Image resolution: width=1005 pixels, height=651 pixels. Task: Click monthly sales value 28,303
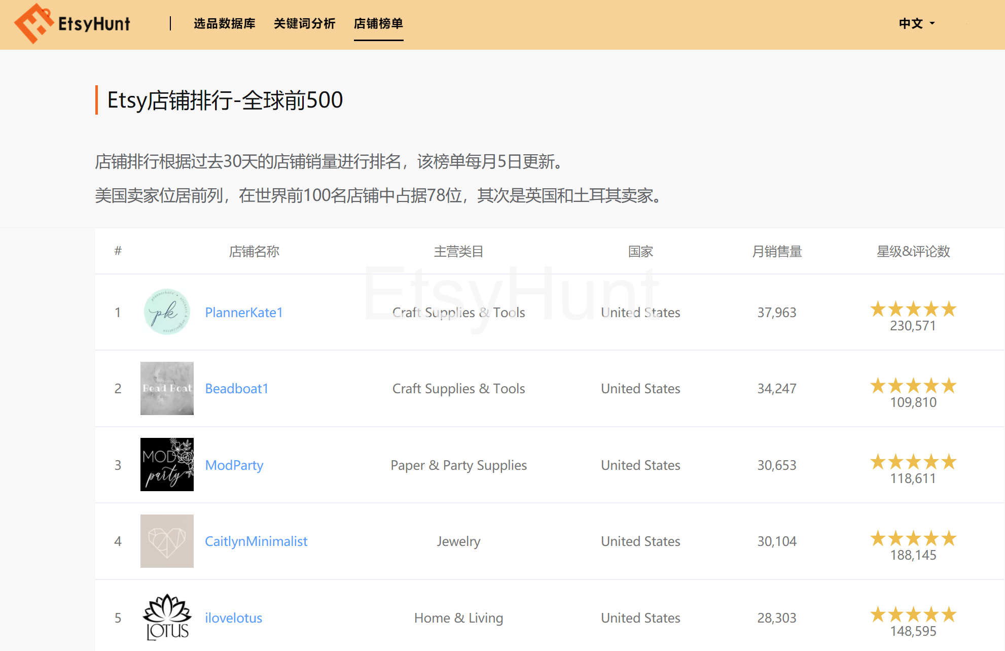777,618
